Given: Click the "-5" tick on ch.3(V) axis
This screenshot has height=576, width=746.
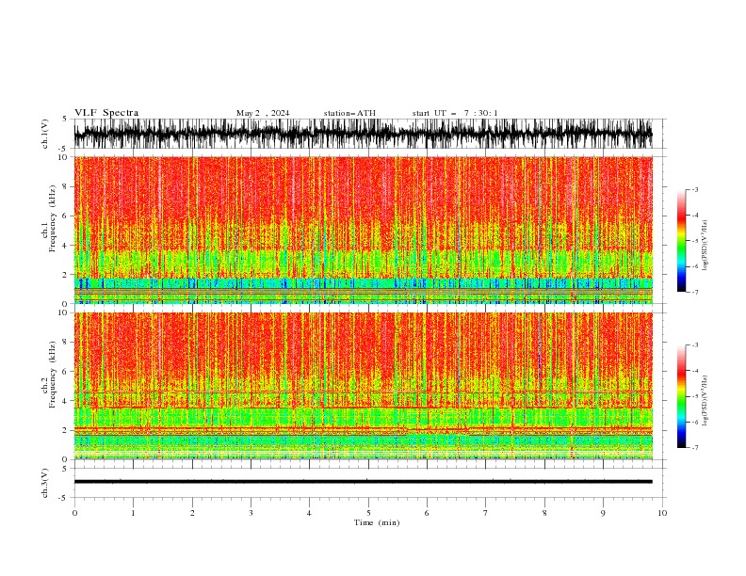Looking at the screenshot, I should 63,498.
